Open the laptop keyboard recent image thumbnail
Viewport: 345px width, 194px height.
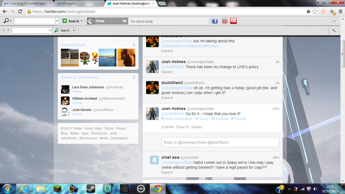point(70,58)
